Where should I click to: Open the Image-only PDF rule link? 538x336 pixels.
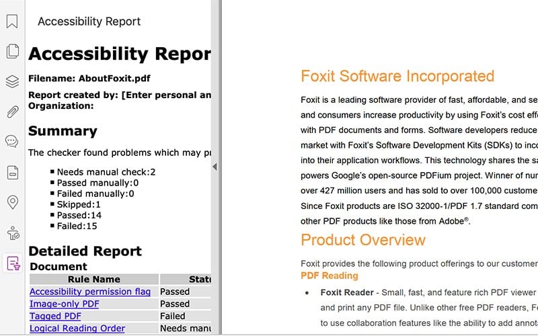(64, 304)
